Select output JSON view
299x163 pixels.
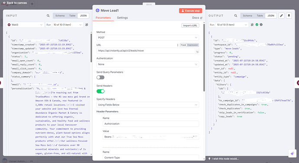tap(271, 16)
